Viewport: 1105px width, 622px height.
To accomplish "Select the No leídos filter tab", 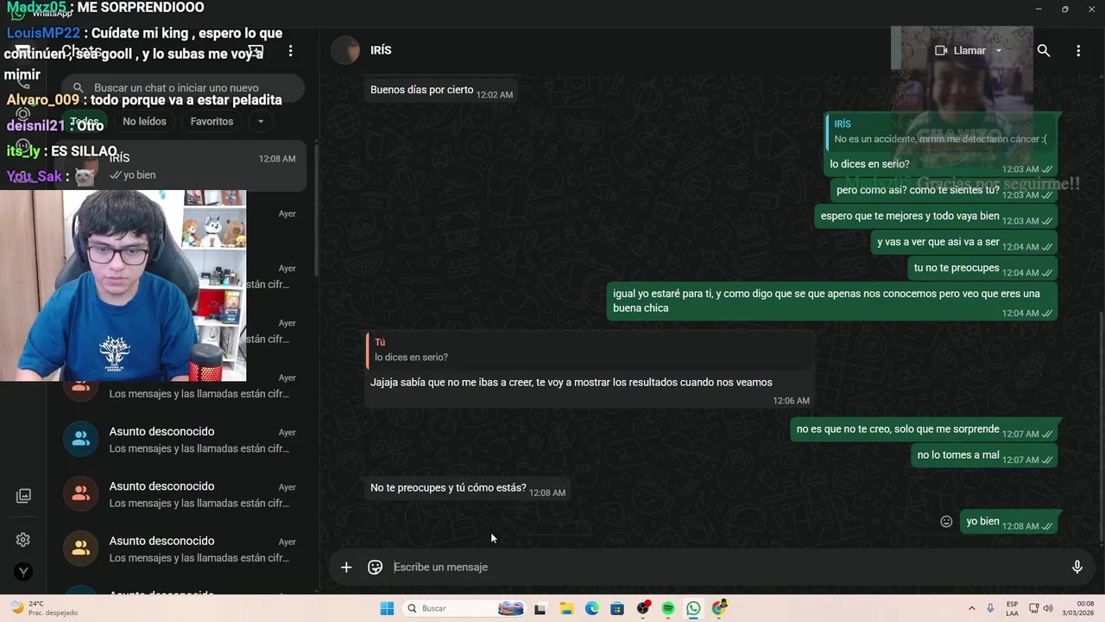I will click(144, 122).
